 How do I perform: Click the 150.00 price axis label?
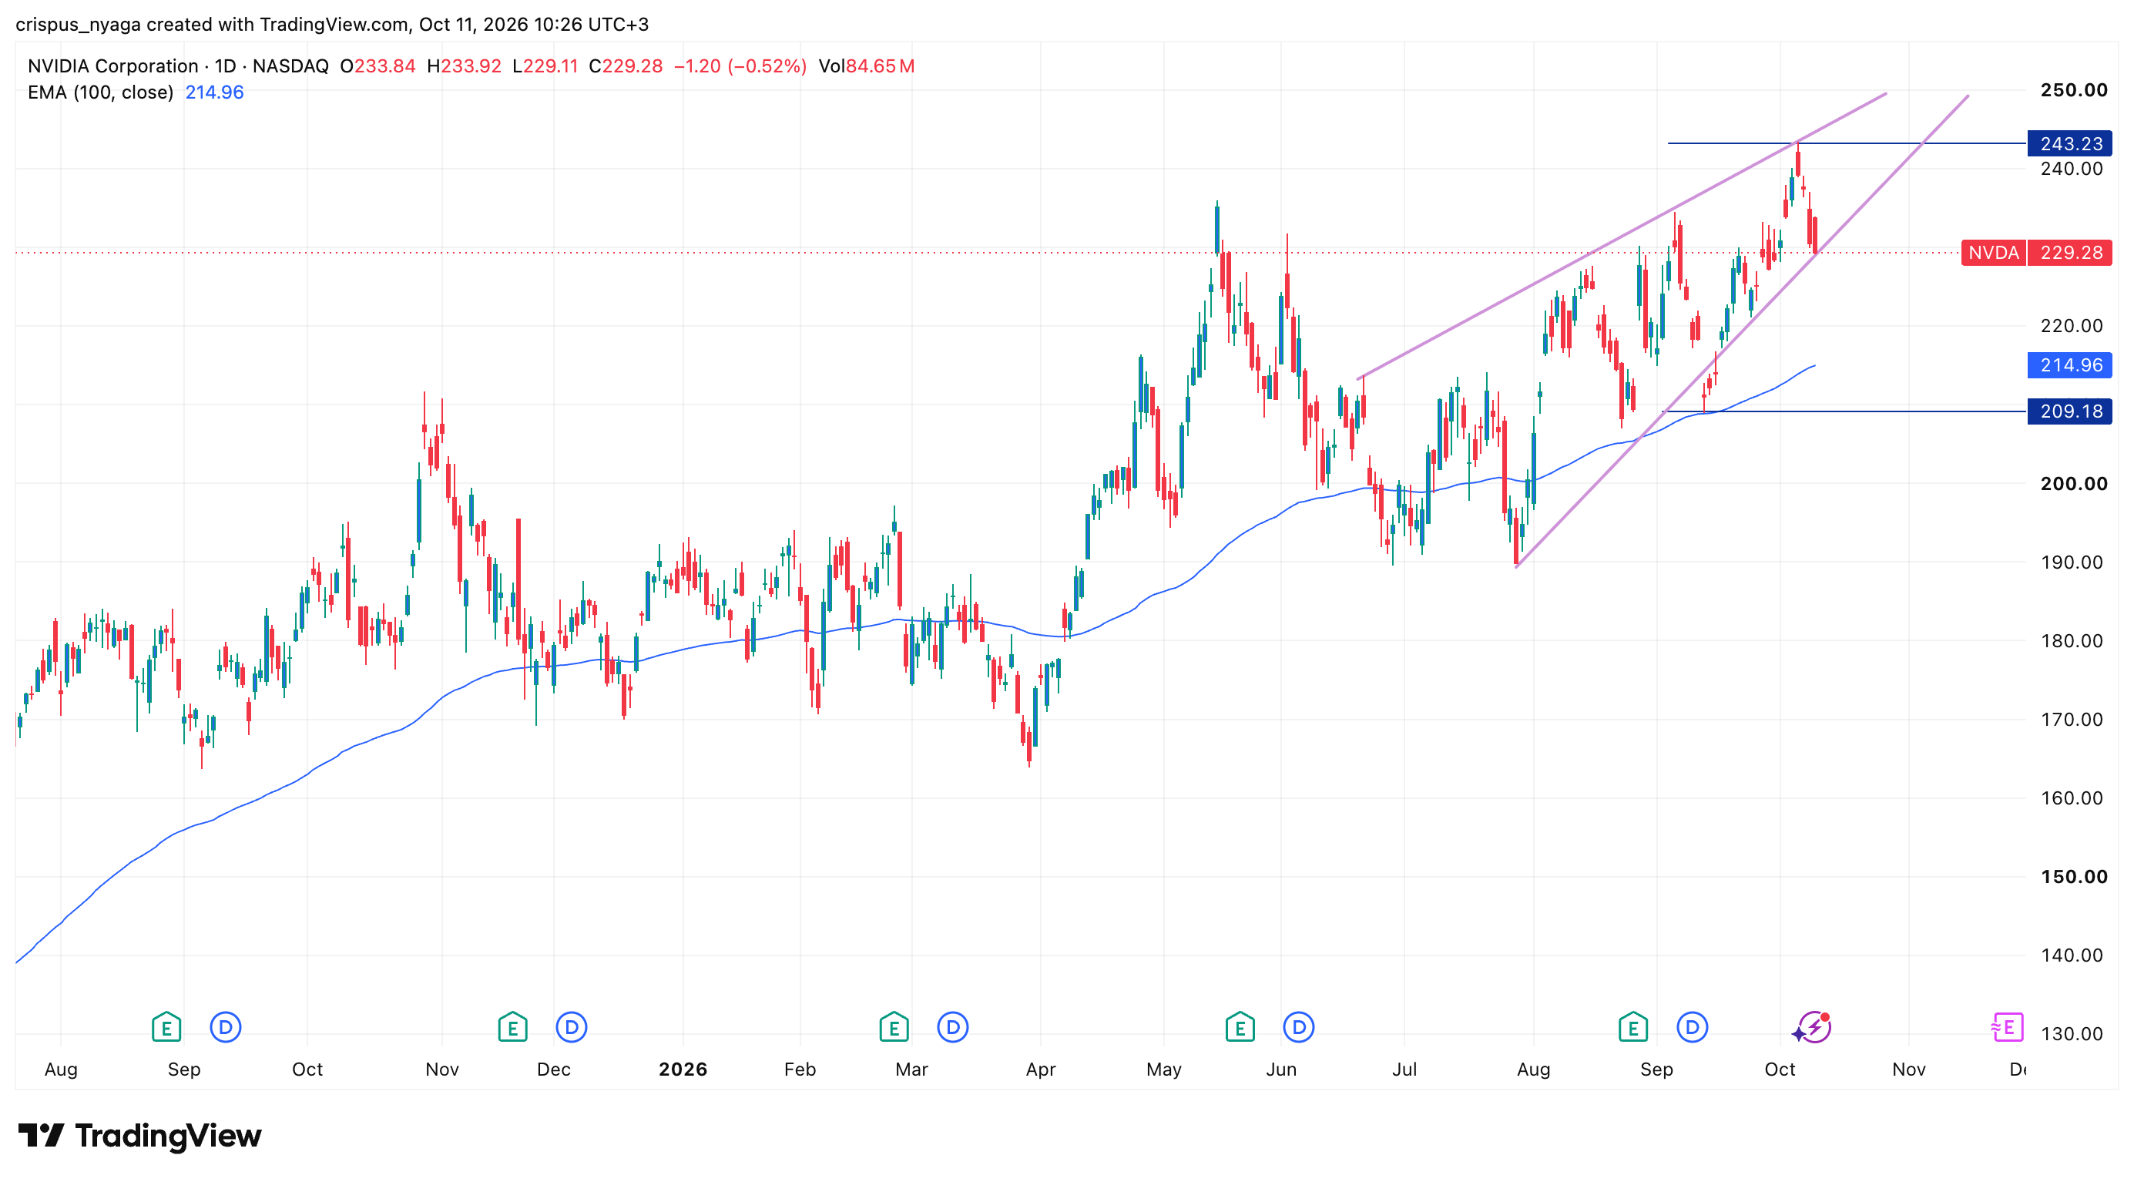(2074, 876)
